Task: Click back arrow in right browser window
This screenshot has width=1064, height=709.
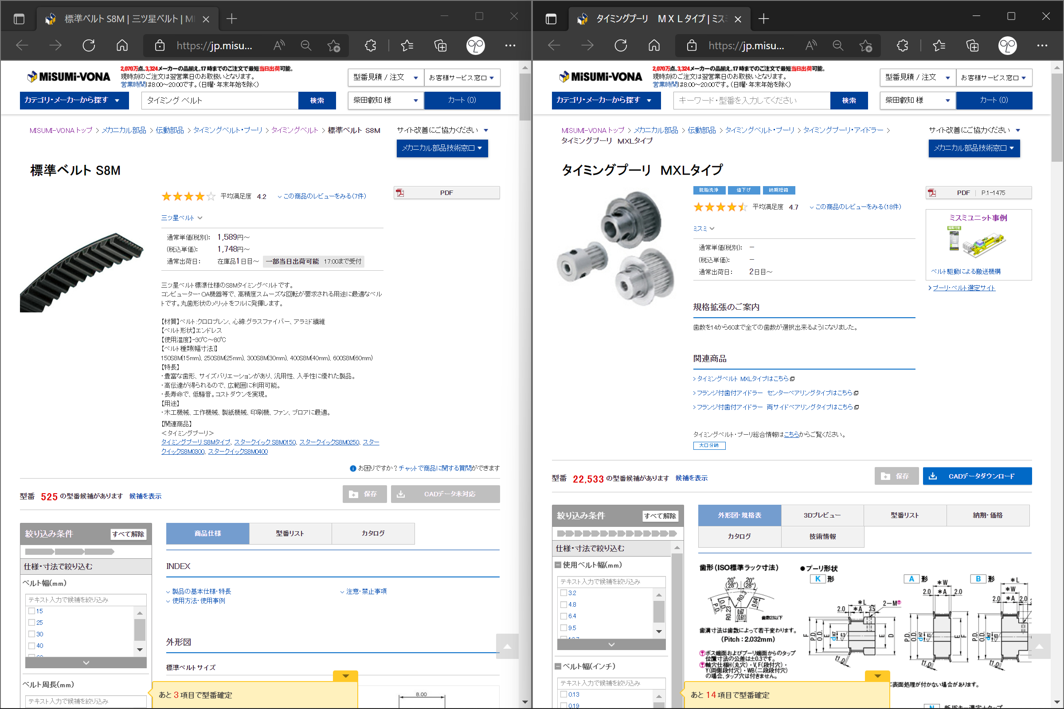Action: point(554,45)
